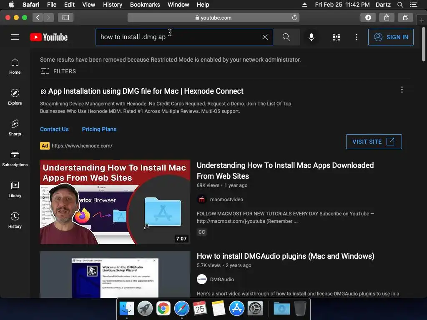Open the Edit menu

coord(69,5)
